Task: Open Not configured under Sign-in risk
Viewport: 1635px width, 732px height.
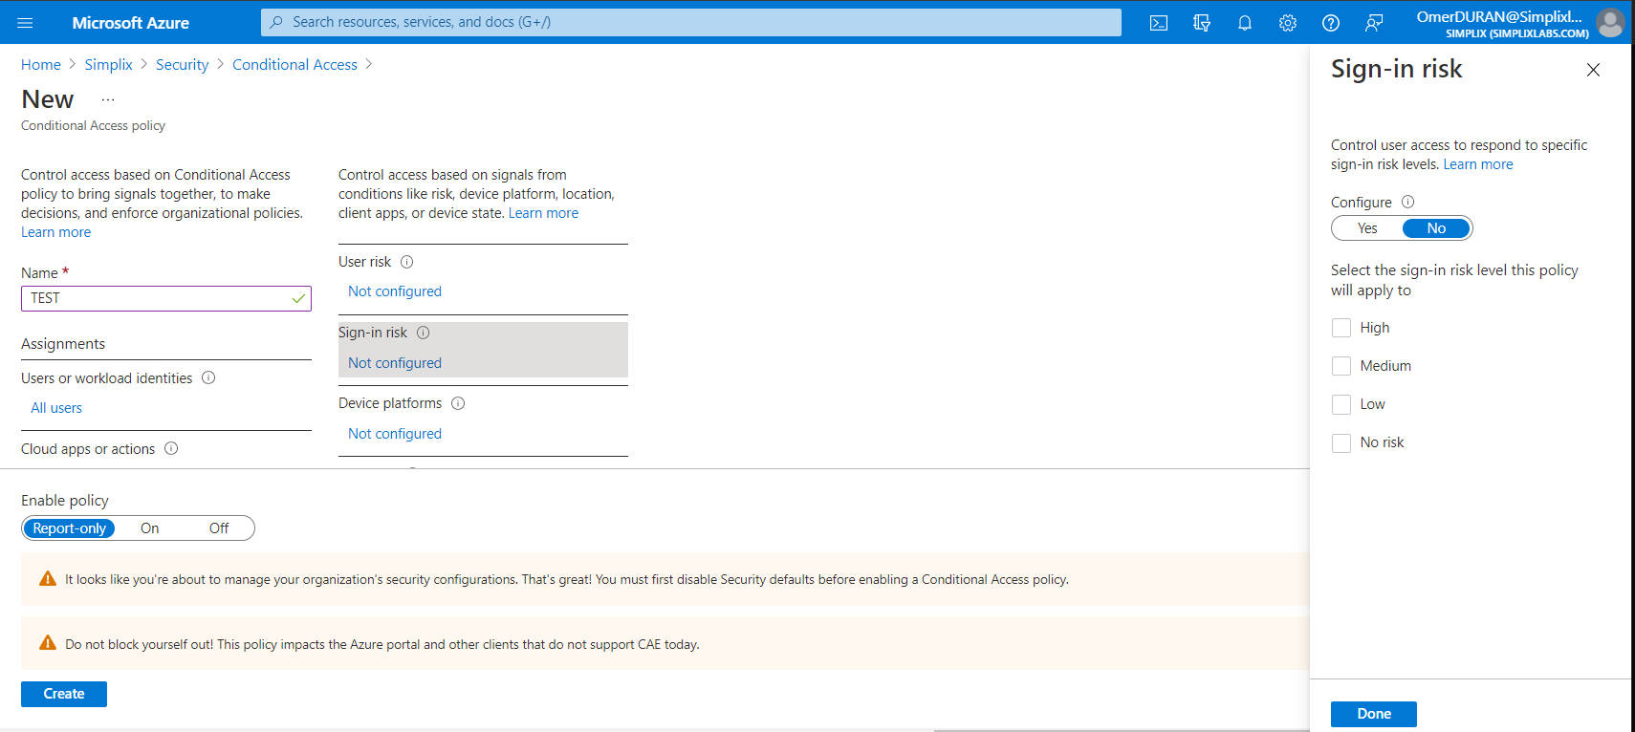Action: click(x=395, y=363)
